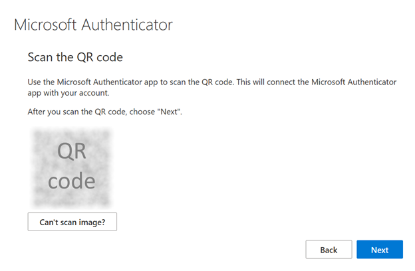Select the "Scan the QR code" heading
This screenshot has height=271, width=415.
[74, 57]
